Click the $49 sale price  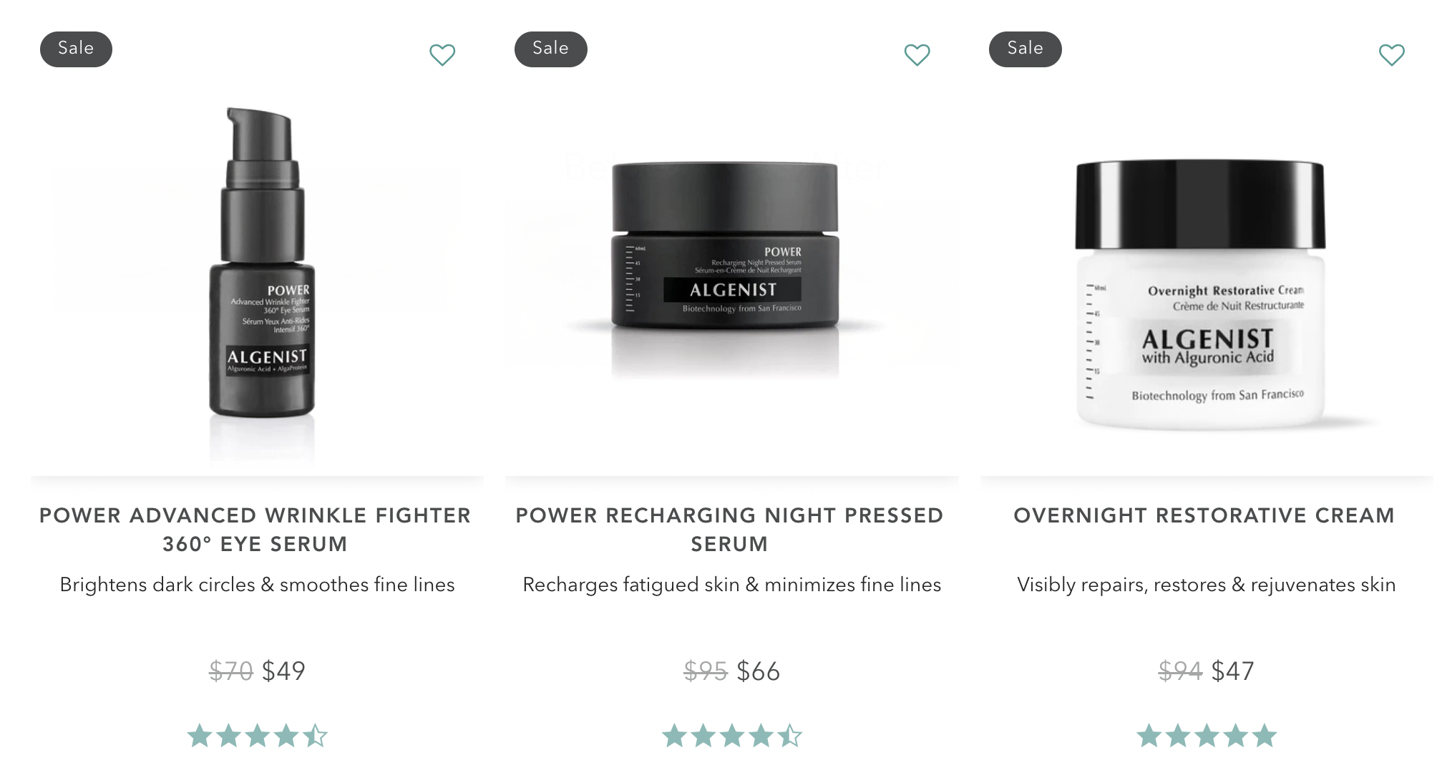point(283,671)
